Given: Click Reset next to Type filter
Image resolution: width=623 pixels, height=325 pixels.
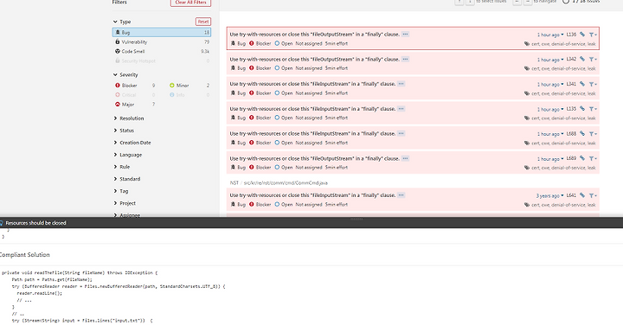Looking at the screenshot, I should (x=203, y=22).
